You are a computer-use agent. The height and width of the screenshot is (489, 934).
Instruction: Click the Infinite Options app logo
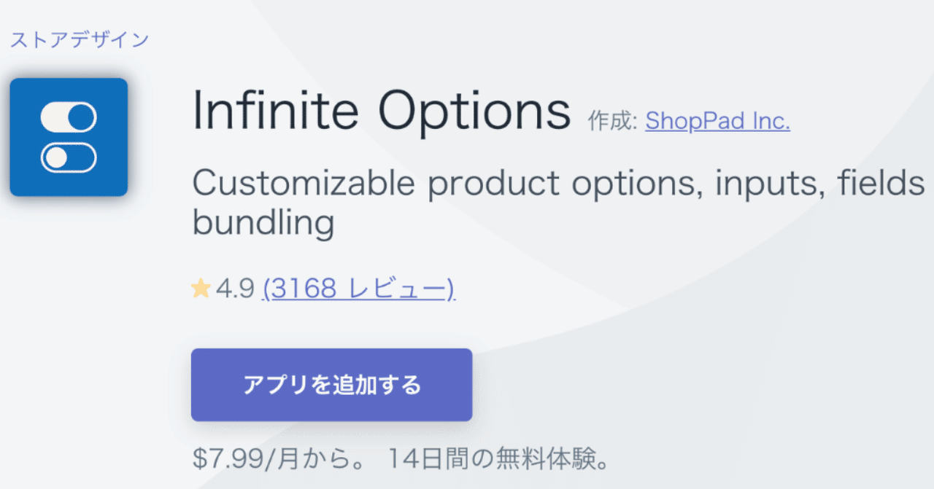pyautogui.click(x=69, y=137)
